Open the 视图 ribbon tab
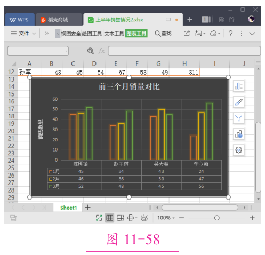Image resolution: width=265 pixels, height=255 pixels. click(x=66, y=34)
